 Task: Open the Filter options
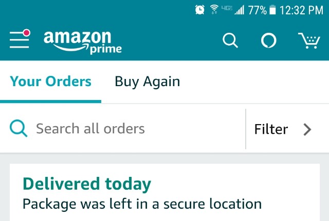[283, 129]
